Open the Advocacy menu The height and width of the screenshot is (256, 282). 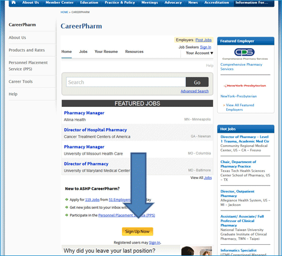(x=173, y=3)
